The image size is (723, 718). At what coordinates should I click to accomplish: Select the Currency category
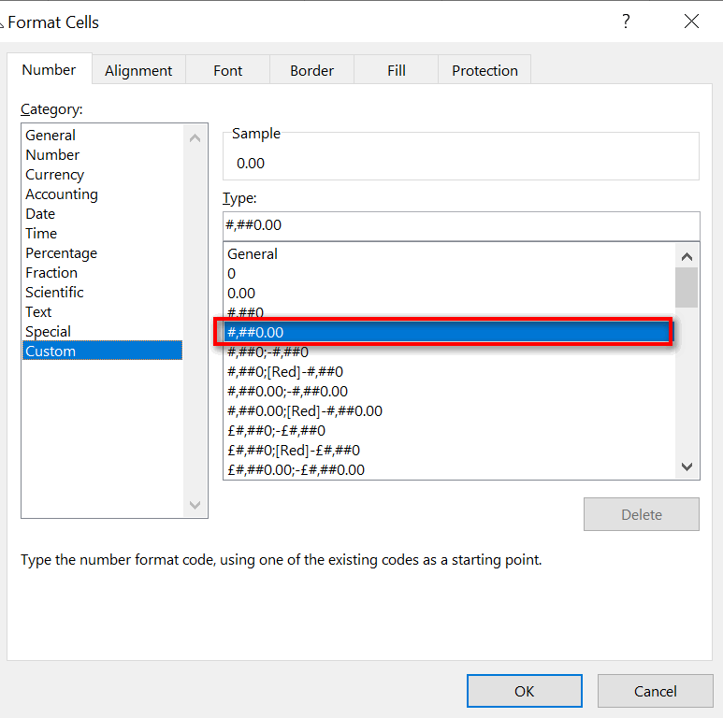(x=55, y=175)
